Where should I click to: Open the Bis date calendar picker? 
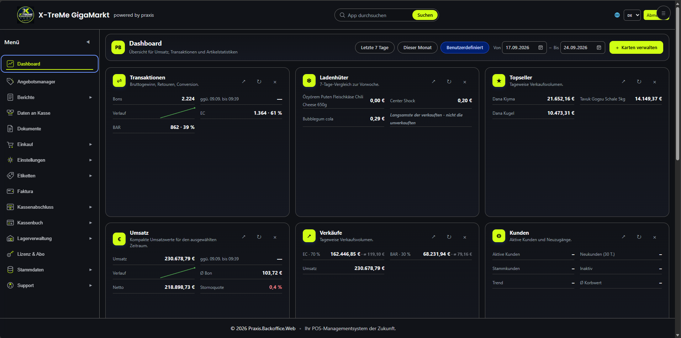point(599,47)
